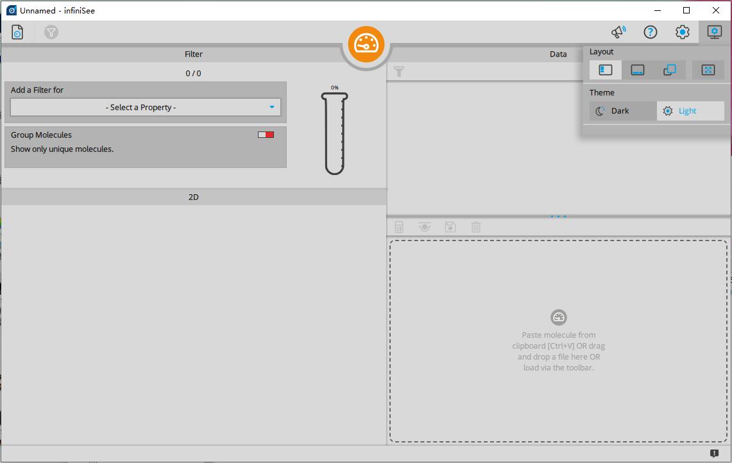This screenshot has width=732, height=463.
Task: Click the save floppy disk icon
Action: (450, 227)
